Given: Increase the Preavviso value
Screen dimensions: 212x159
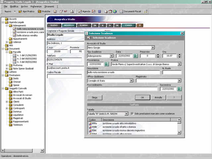Looking at the screenshot, I should (158, 55).
